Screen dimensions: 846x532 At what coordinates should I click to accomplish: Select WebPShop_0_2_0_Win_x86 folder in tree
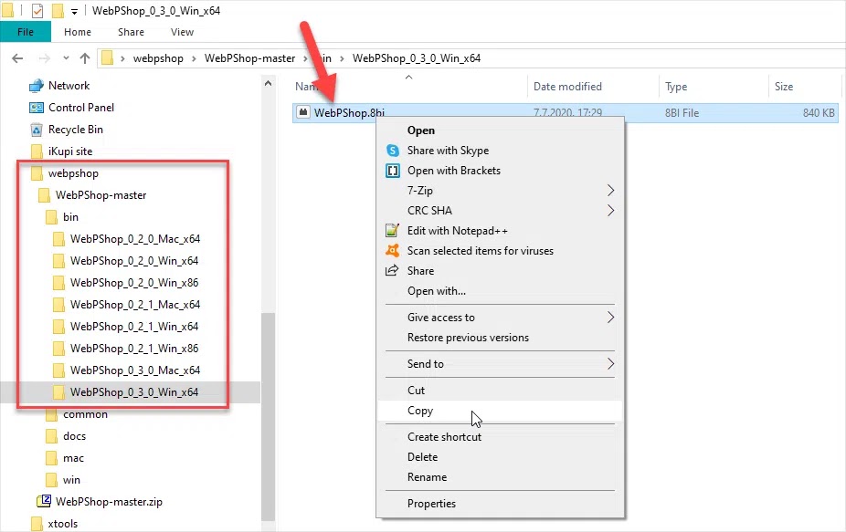pos(134,283)
